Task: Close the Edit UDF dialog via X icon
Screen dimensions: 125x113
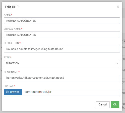Action: tap(118, 7)
